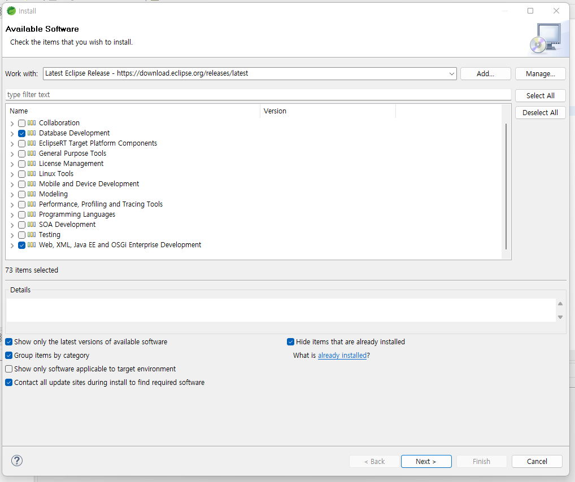Expand the License Management node
The width and height of the screenshot is (575, 482).
click(12, 164)
